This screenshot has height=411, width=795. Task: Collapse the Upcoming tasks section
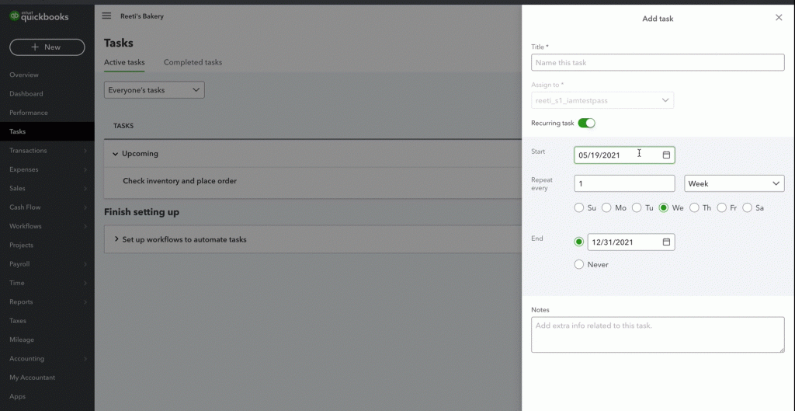tap(115, 154)
